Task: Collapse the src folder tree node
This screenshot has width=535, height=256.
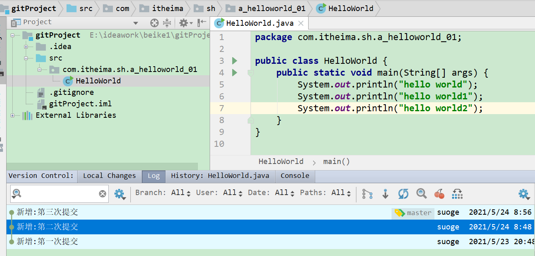Action: pos(26,58)
